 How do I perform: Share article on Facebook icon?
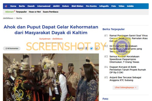click(x=86, y=48)
